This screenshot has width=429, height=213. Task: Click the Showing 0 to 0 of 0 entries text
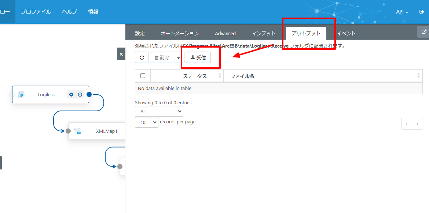[x=163, y=103]
